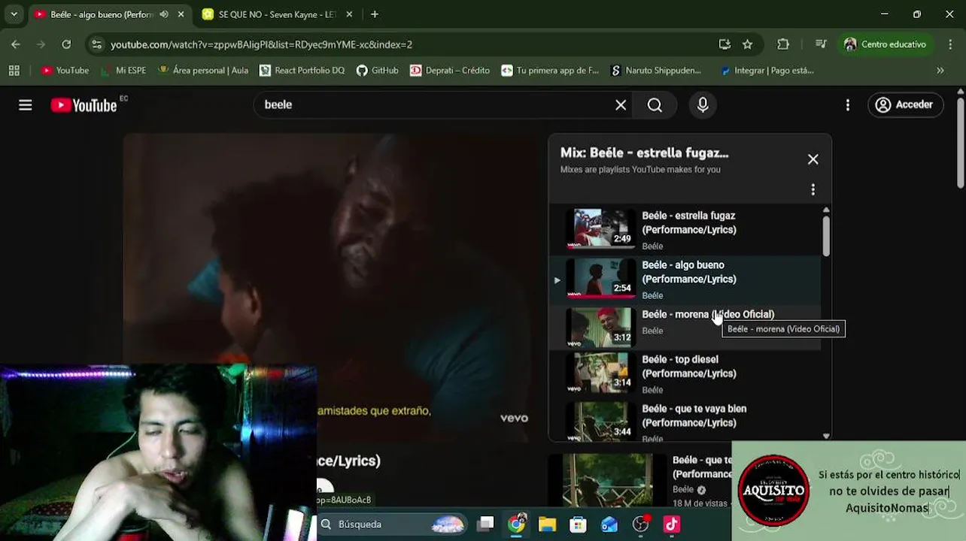The image size is (966, 541).
Task: Open the Centro educativo profile
Action: tap(885, 44)
